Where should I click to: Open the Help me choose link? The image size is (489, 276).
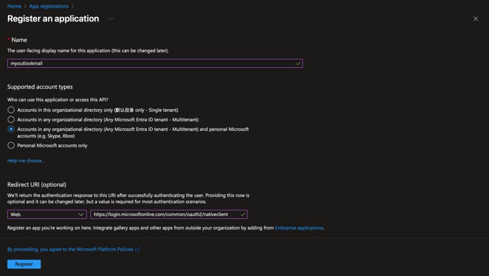(26, 160)
